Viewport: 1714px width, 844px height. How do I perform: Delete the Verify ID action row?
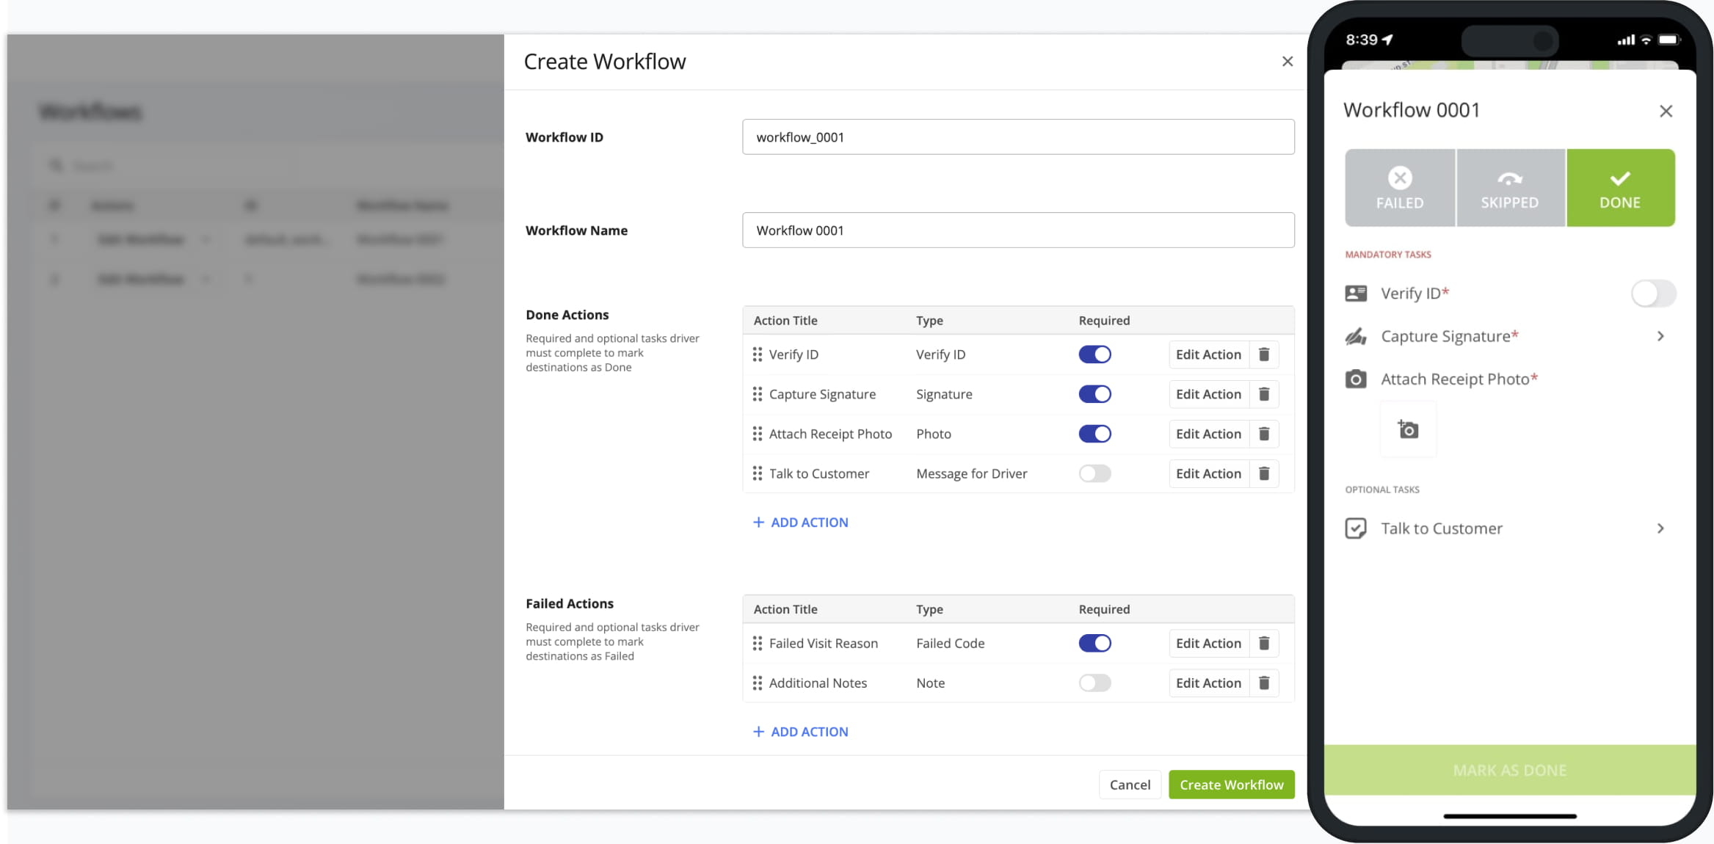tap(1263, 354)
